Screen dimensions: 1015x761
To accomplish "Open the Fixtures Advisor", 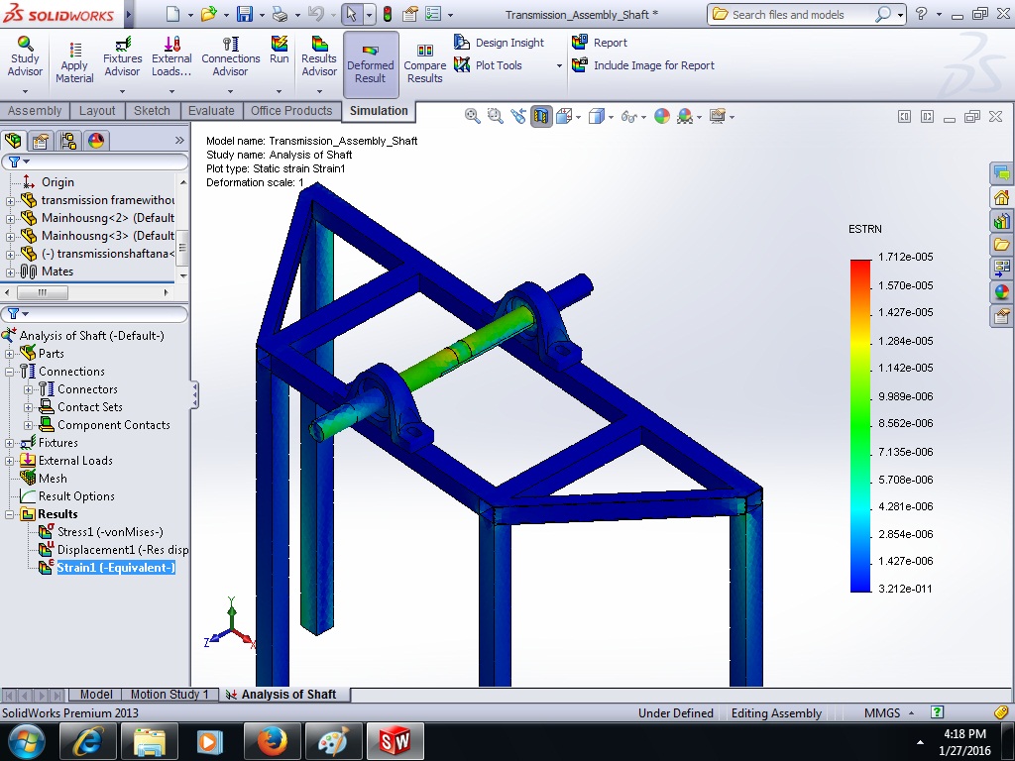I will (x=122, y=56).
